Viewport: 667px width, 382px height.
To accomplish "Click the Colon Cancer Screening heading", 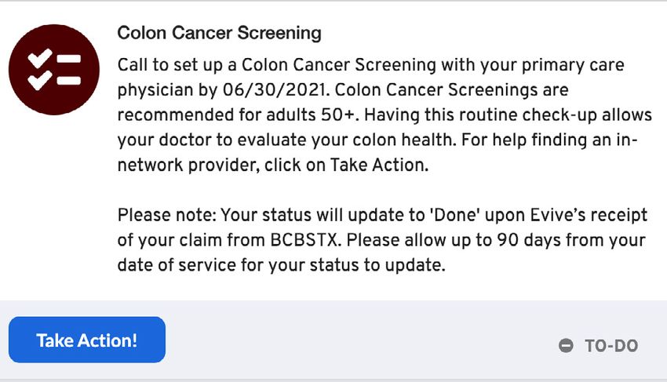I will pos(219,33).
